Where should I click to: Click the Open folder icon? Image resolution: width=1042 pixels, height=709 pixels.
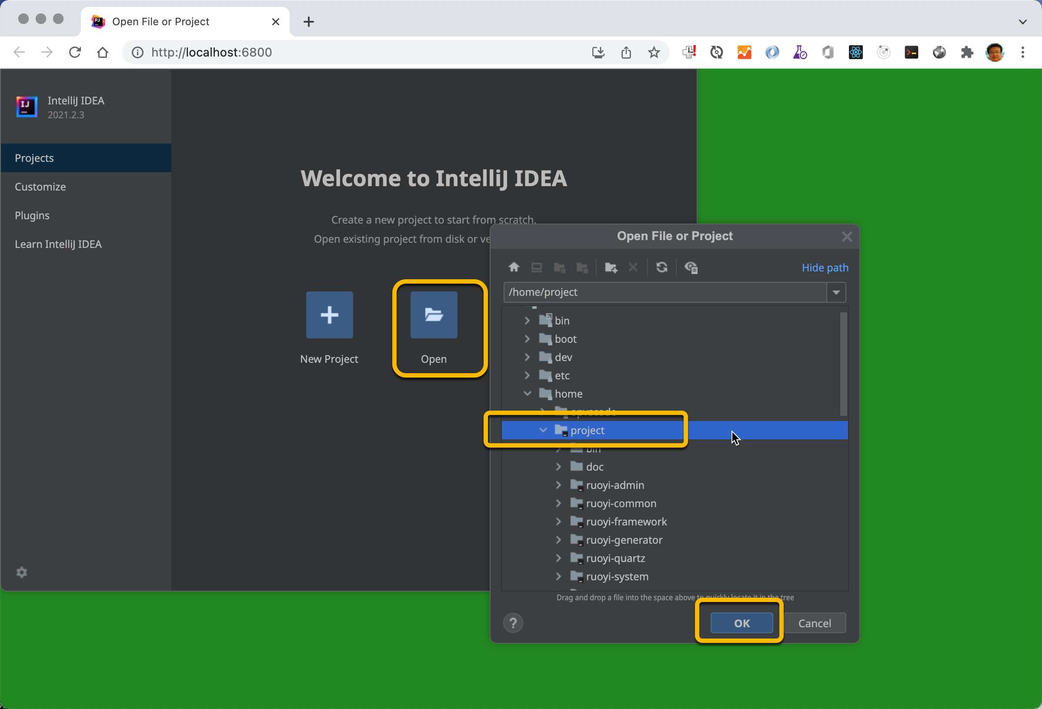tap(434, 315)
